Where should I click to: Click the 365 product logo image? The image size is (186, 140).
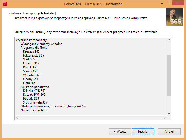[175, 17]
